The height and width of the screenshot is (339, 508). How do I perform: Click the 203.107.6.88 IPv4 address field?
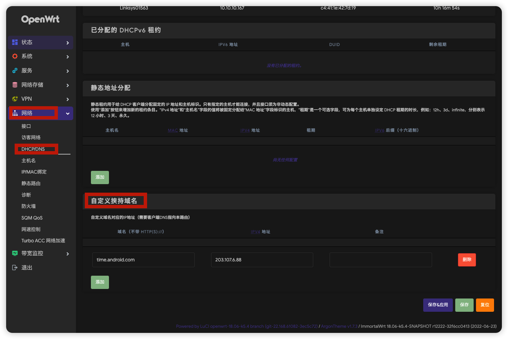[262, 260]
